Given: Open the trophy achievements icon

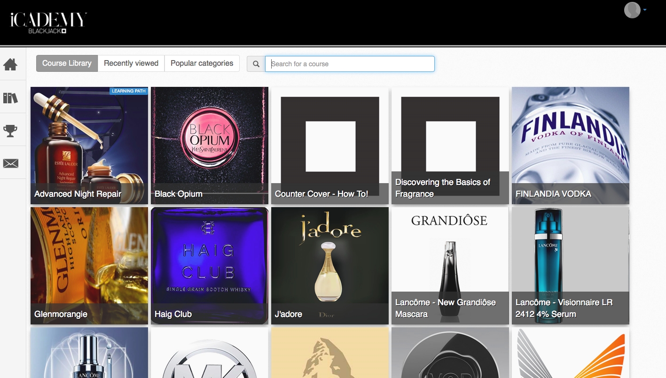Looking at the screenshot, I should (x=10, y=131).
